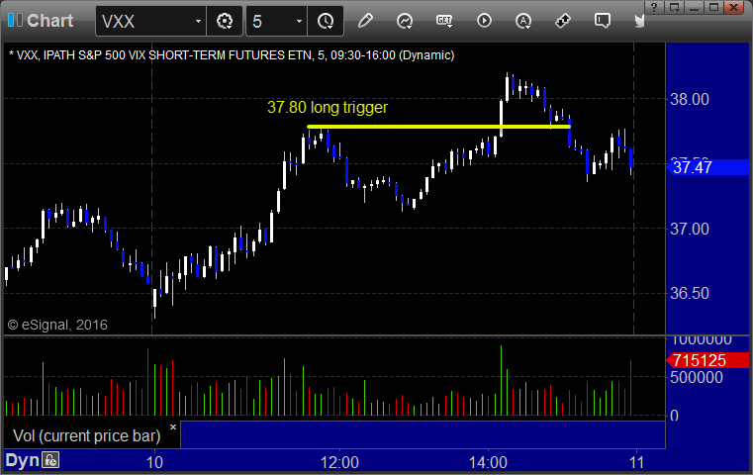Click the 'Vol (current price bar)' label
Image resolution: width=753 pixels, height=475 pixels.
86,435
